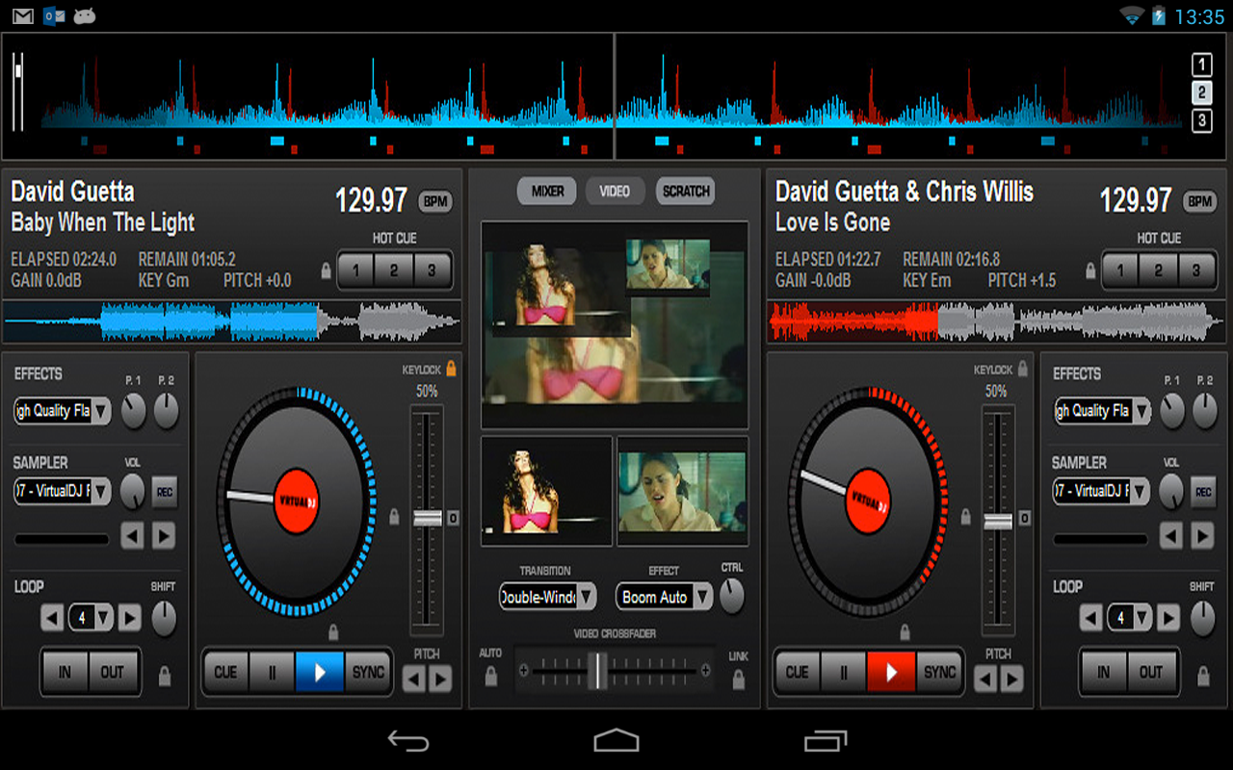This screenshot has height=770, width=1233.
Task: Halve the right deck loop length
Action: click(x=1090, y=617)
